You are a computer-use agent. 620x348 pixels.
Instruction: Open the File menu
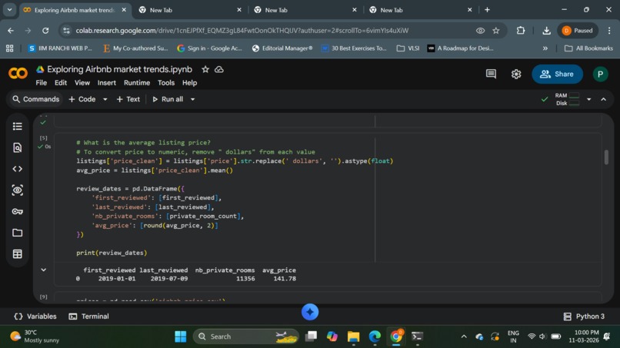coord(41,83)
